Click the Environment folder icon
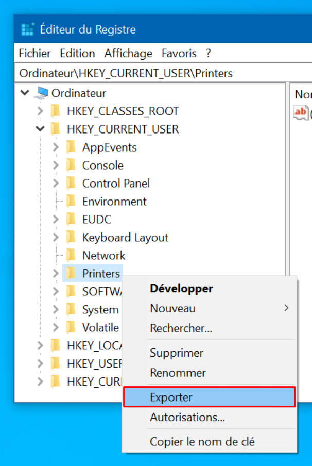This screenshot has height=466, width=312. coord(71,201)
